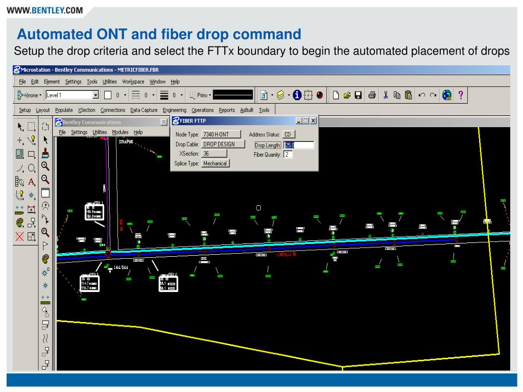Select the Dimension tool with red brackets

pyautogui.click(x=31, y=209)
